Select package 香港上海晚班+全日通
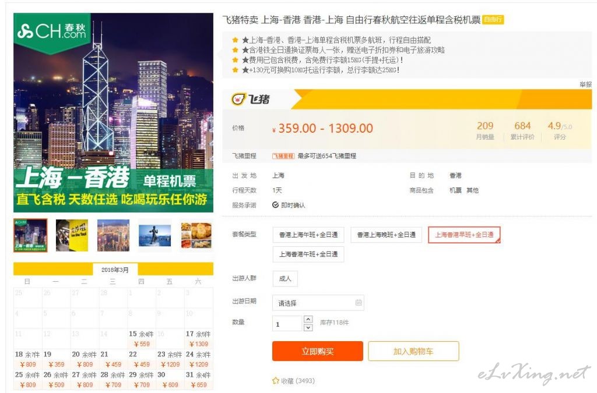The height and width of the screenshot is (393, 597). 386,235
